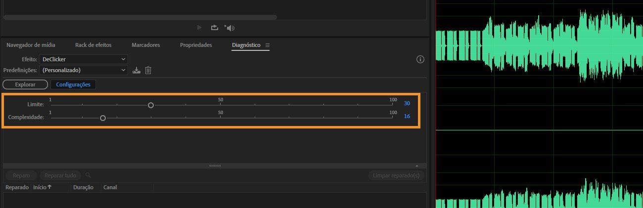The height and width of the screenshot is (208, 643).
Task: Click the horizontal scrollbar in the top panel
Action: (x=140, y=17)
